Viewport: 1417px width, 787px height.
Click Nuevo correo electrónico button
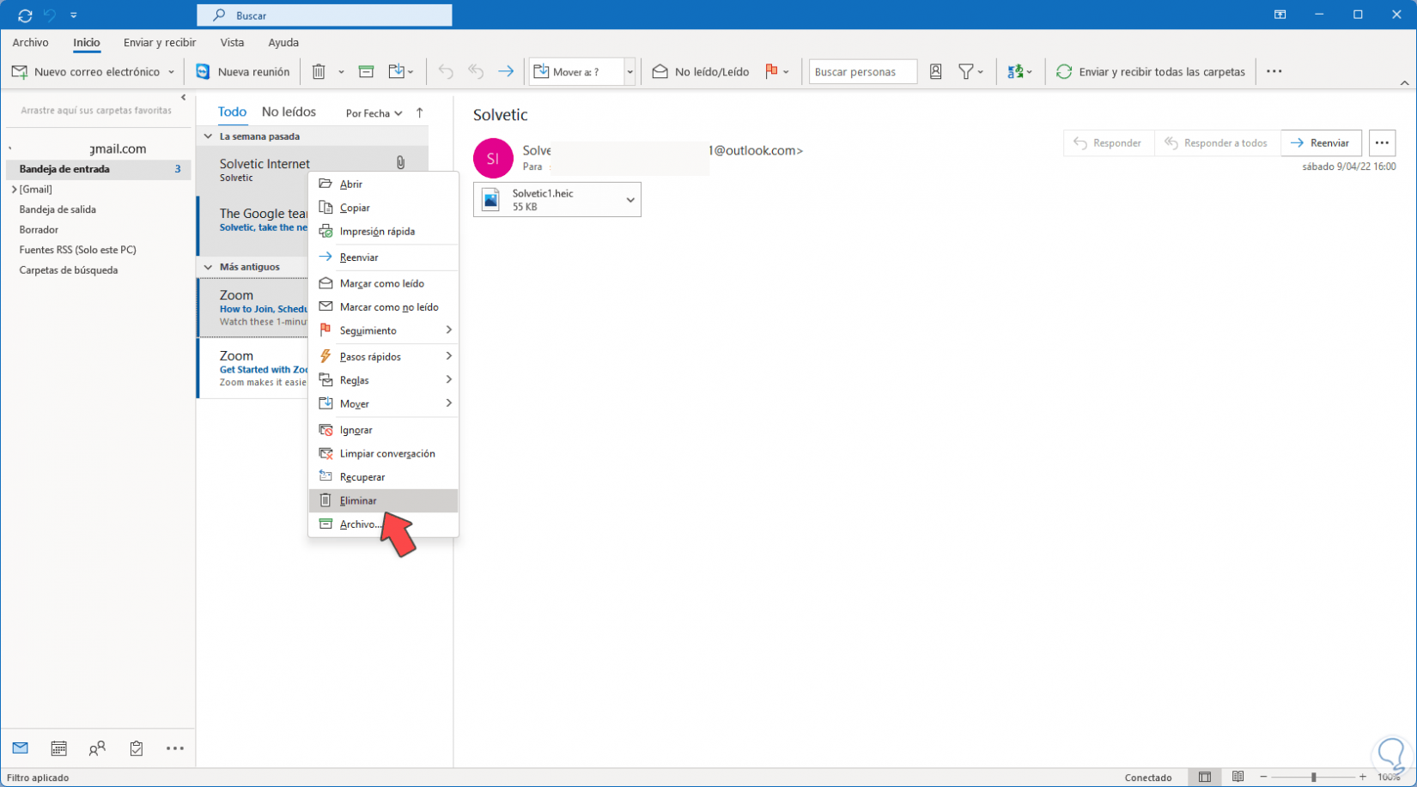86,72
